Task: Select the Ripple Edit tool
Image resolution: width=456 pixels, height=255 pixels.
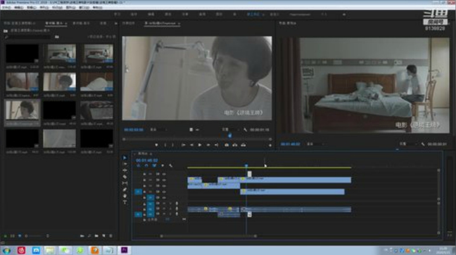Action: click(x=125, y=170)
